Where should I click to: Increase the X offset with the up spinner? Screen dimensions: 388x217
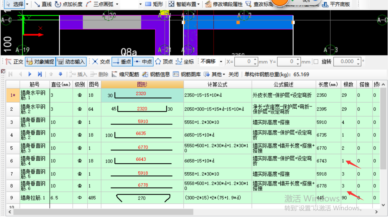point(255,59)
